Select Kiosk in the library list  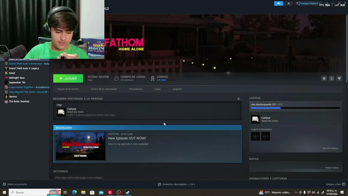[12, 73]
